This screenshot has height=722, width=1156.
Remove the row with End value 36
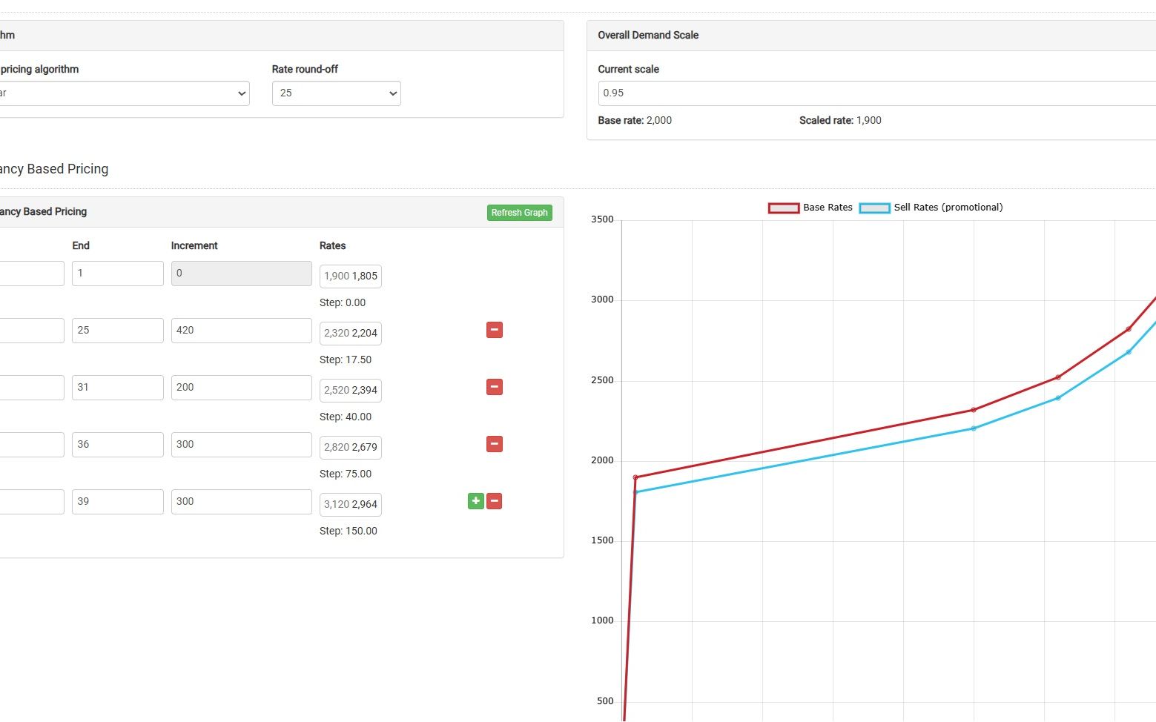tap(494, 444)
